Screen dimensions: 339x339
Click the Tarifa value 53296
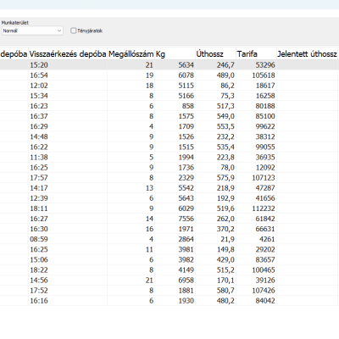coord(265,65)
